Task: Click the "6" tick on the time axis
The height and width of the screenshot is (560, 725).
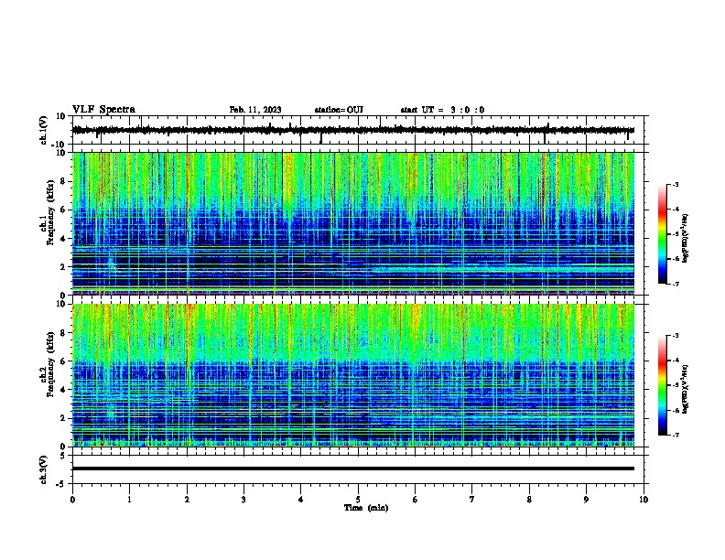Action: [x=416, y=500]
